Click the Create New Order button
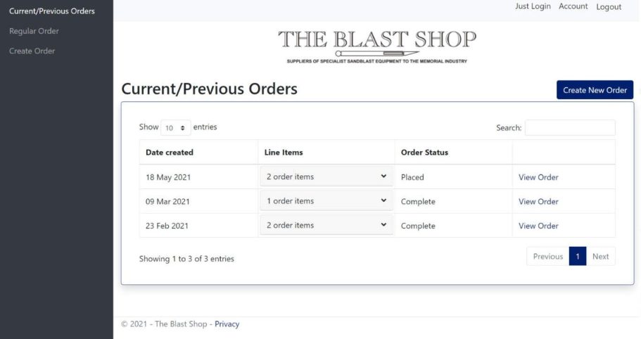 pos(595,90)
